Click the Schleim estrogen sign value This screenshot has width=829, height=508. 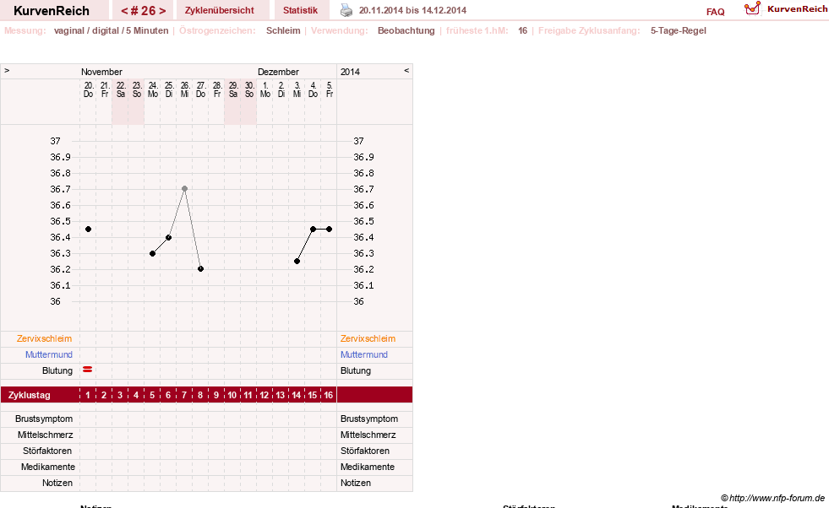point(283,30)
